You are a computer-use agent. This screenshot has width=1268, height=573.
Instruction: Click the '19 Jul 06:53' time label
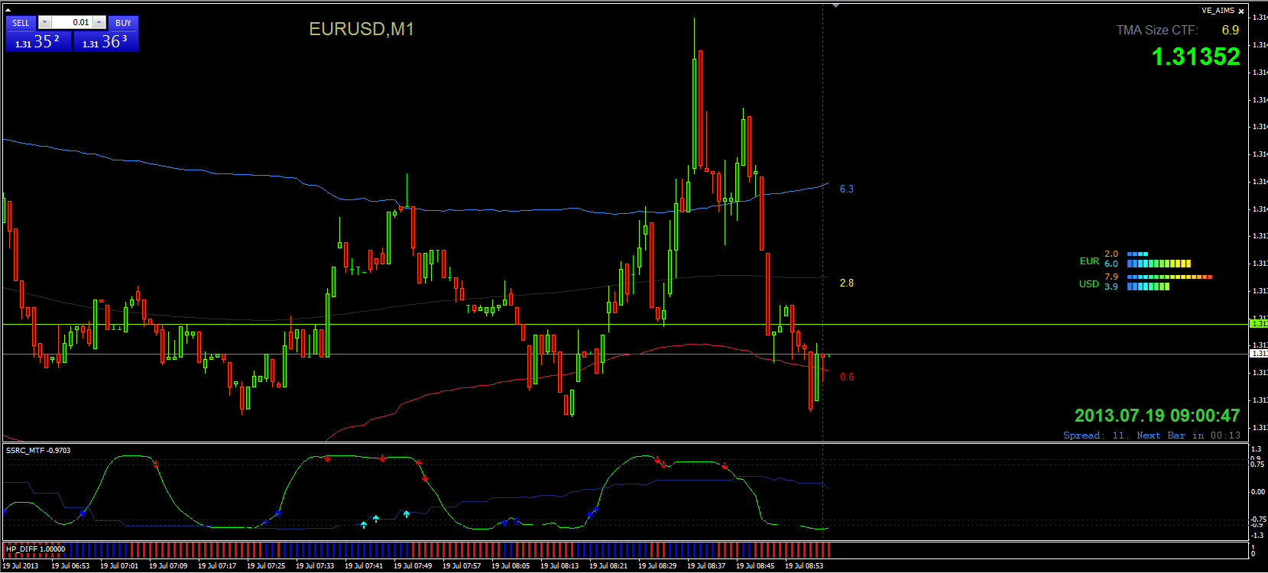[x=70, y=566]
